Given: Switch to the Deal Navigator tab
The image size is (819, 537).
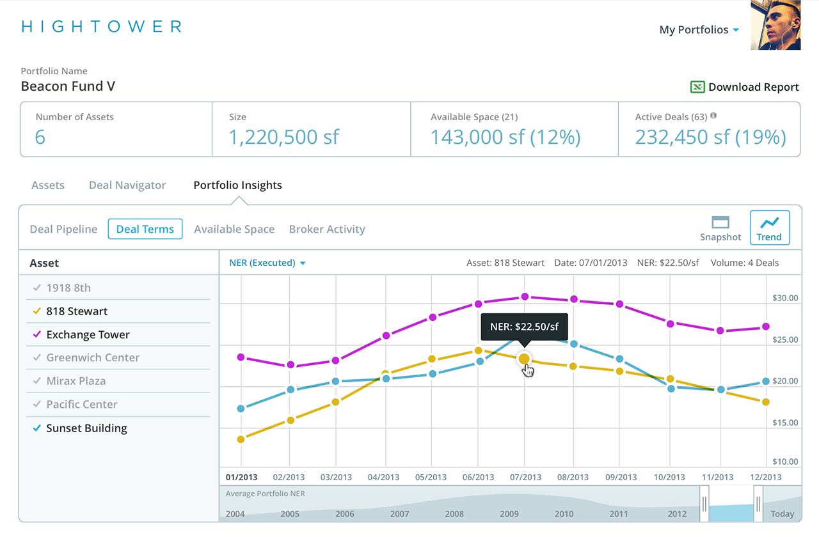Looking at the screenshot, I should click(x=127, y=185).
